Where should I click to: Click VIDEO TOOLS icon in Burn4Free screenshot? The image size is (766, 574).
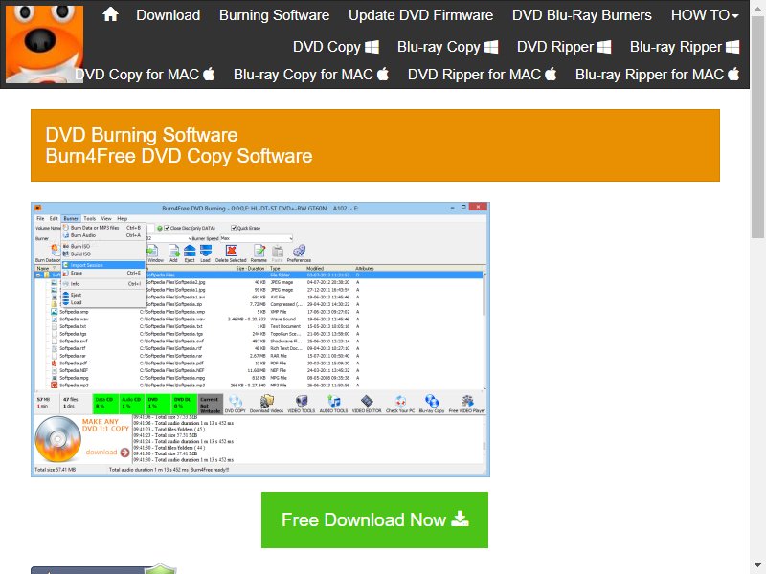coord(302,404)
